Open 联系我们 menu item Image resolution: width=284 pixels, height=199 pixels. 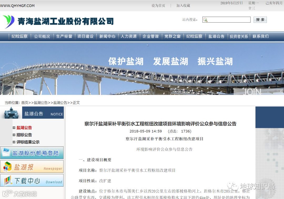(261, 36)
